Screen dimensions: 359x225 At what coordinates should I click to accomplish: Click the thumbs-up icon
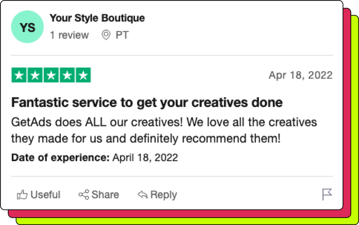pos(22,195)
